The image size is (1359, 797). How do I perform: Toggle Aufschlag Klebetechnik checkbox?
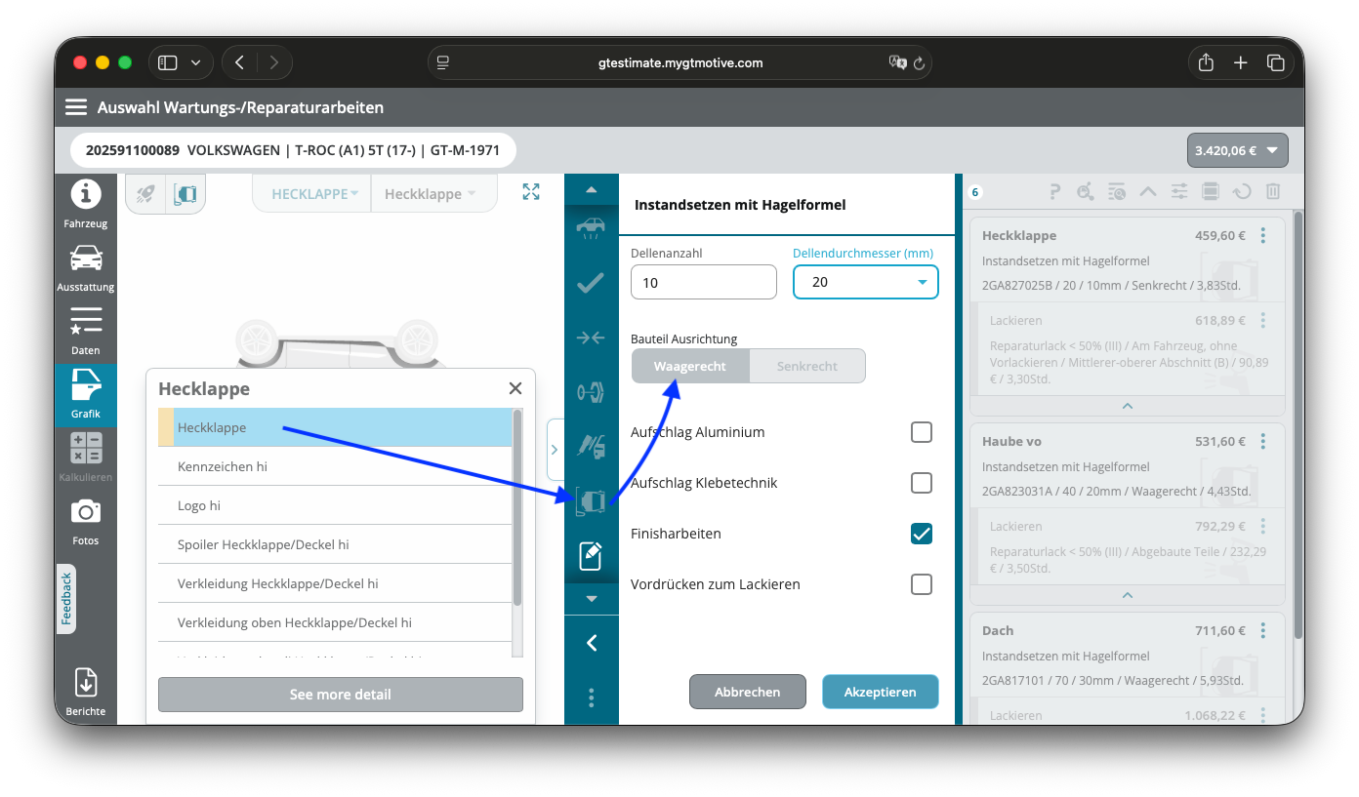coord(922,483)
